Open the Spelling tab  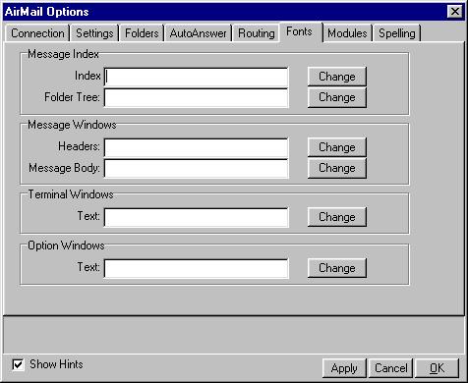tap(396, 33)
